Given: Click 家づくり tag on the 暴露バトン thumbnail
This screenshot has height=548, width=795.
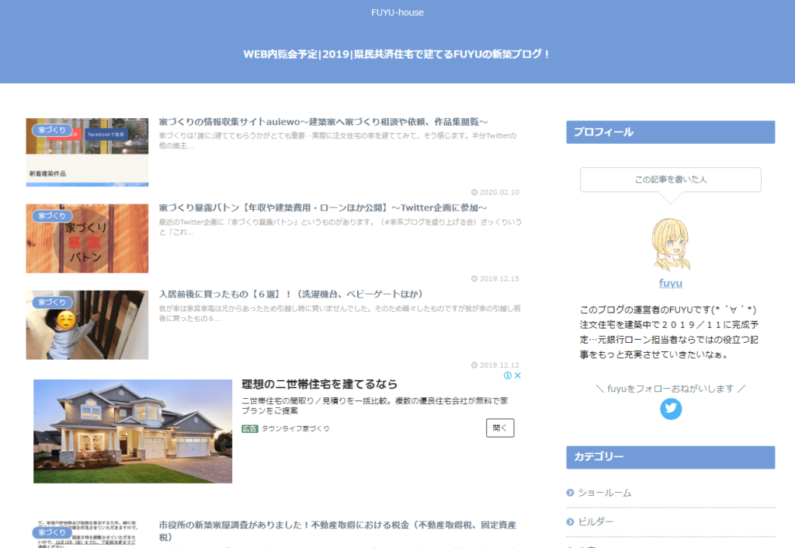Looking at the screenshot, I should [x=52, y=215].
